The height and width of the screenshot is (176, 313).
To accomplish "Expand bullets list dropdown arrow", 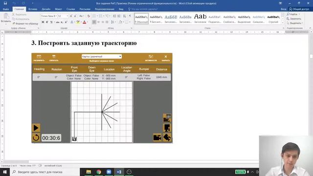I will [x=97, y=16].
